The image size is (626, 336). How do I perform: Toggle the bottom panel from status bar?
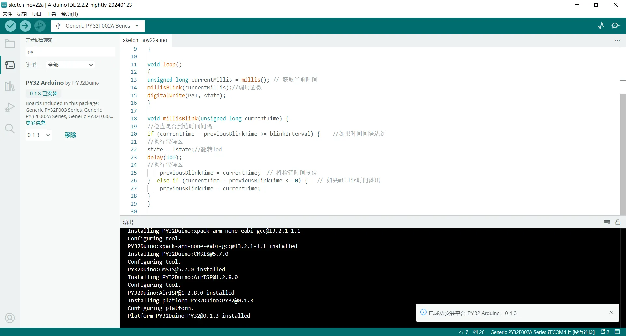(617, 332)
